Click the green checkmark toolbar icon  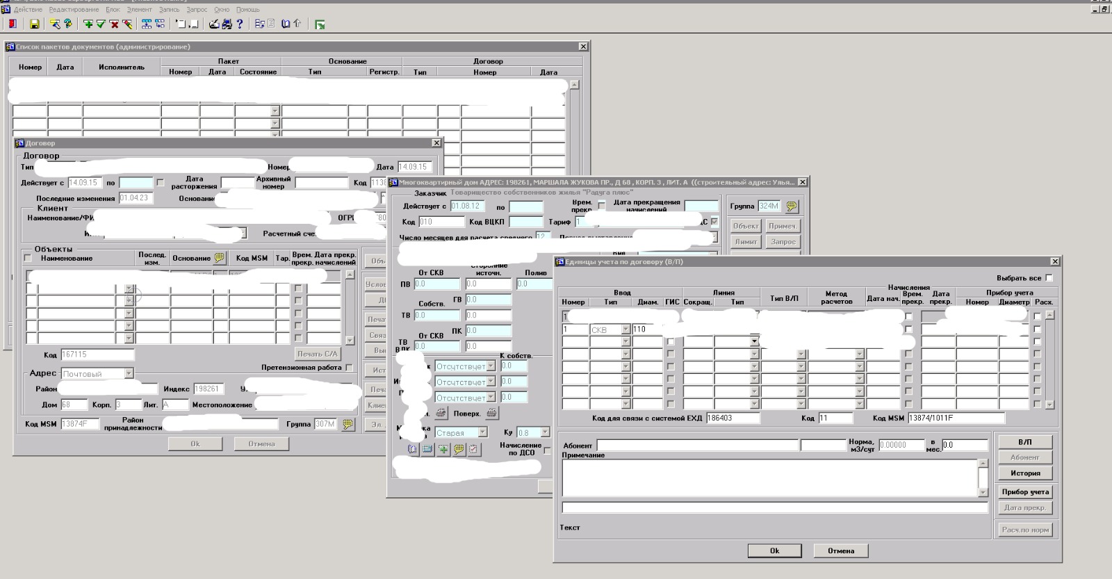pos(101,24)
